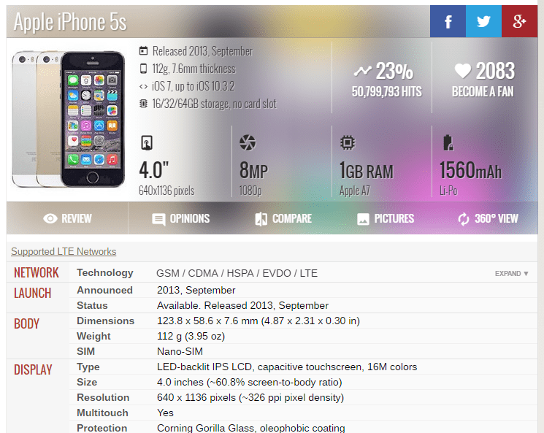Click '1560mAh' battery capacity text
544x433 pixels.
point(471,171)
